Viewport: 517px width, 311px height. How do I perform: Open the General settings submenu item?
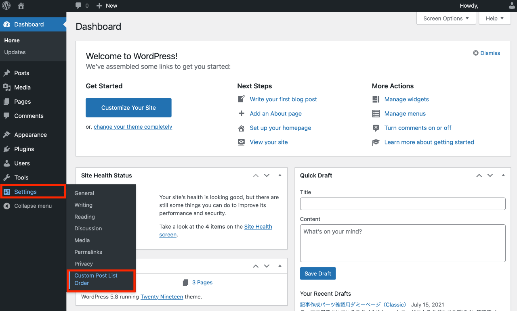[84, 193]
